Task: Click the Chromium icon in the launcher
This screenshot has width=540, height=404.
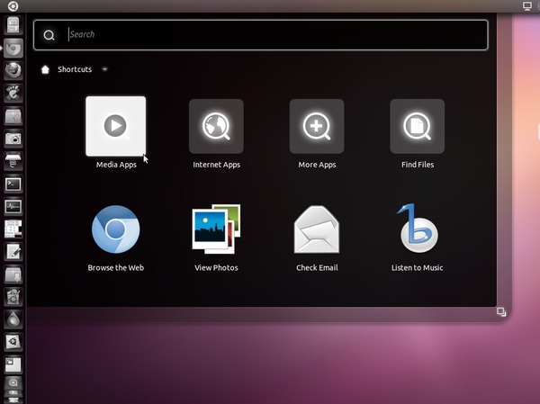Action: click(13, 48)
